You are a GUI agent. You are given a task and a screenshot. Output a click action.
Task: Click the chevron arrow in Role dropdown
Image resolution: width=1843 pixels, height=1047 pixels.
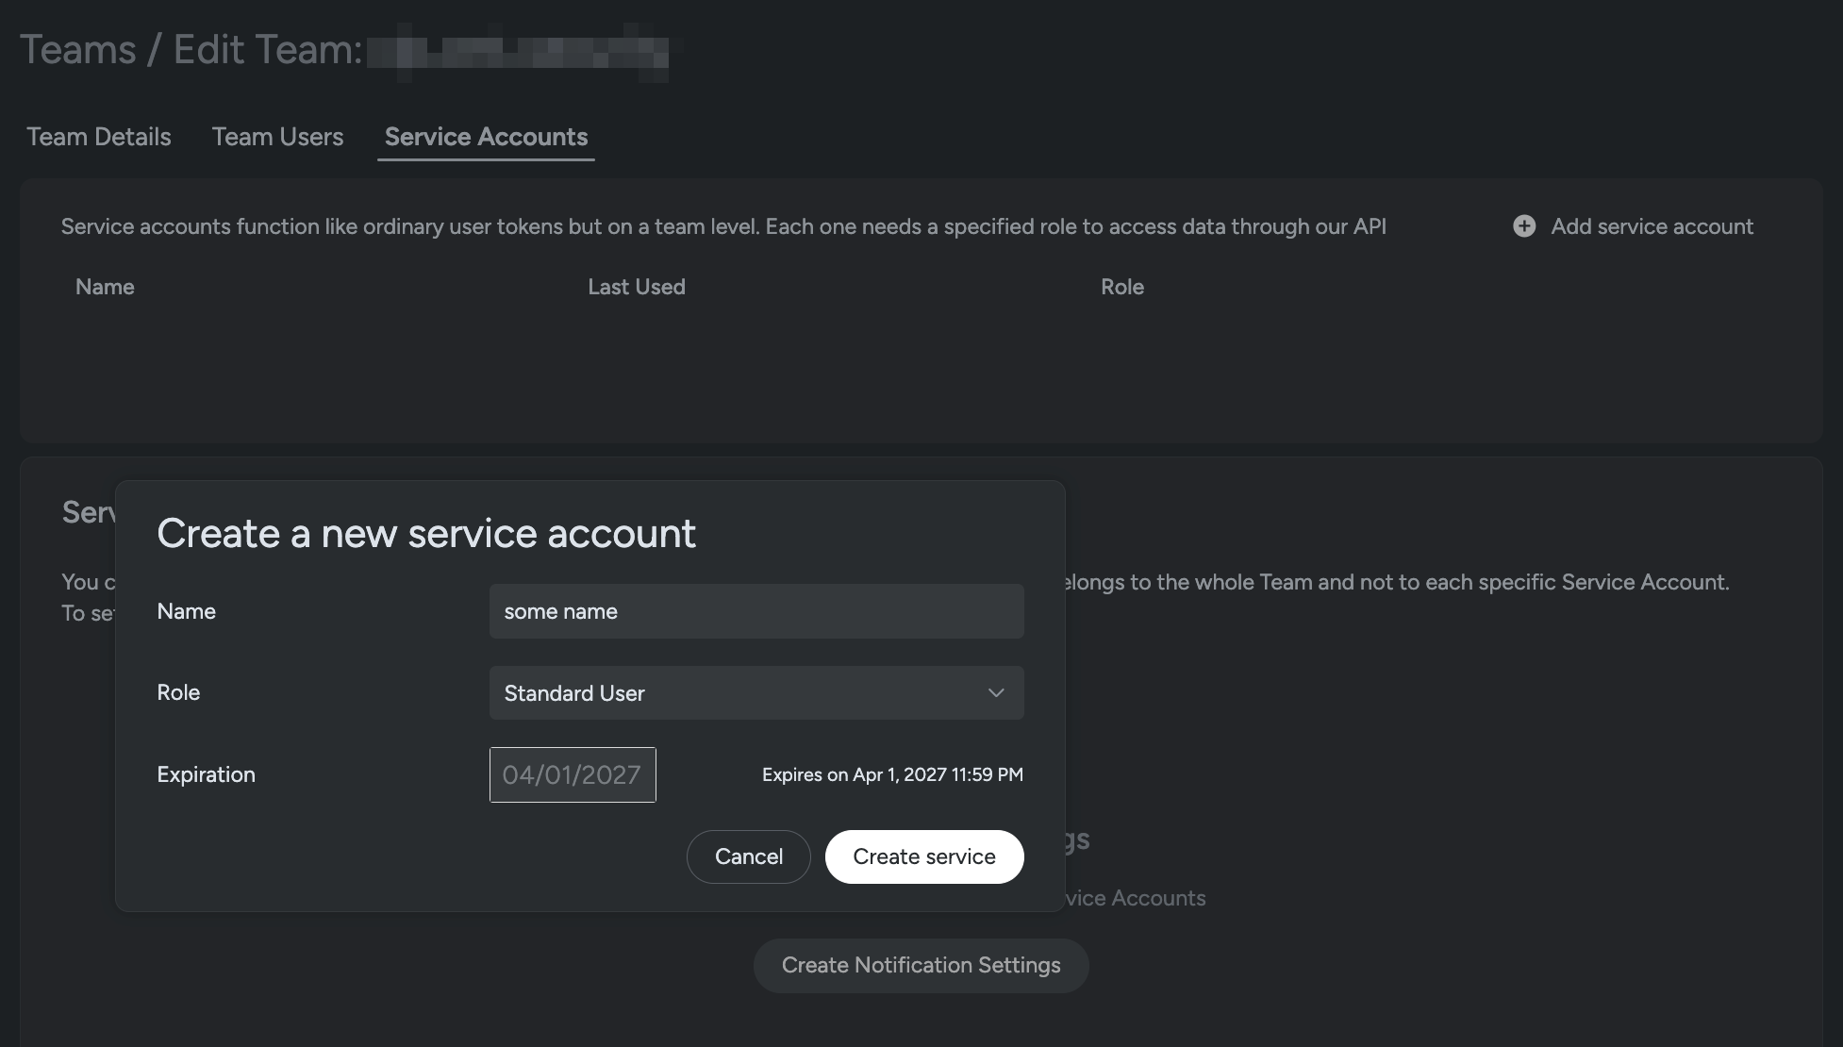coord(995,693)
